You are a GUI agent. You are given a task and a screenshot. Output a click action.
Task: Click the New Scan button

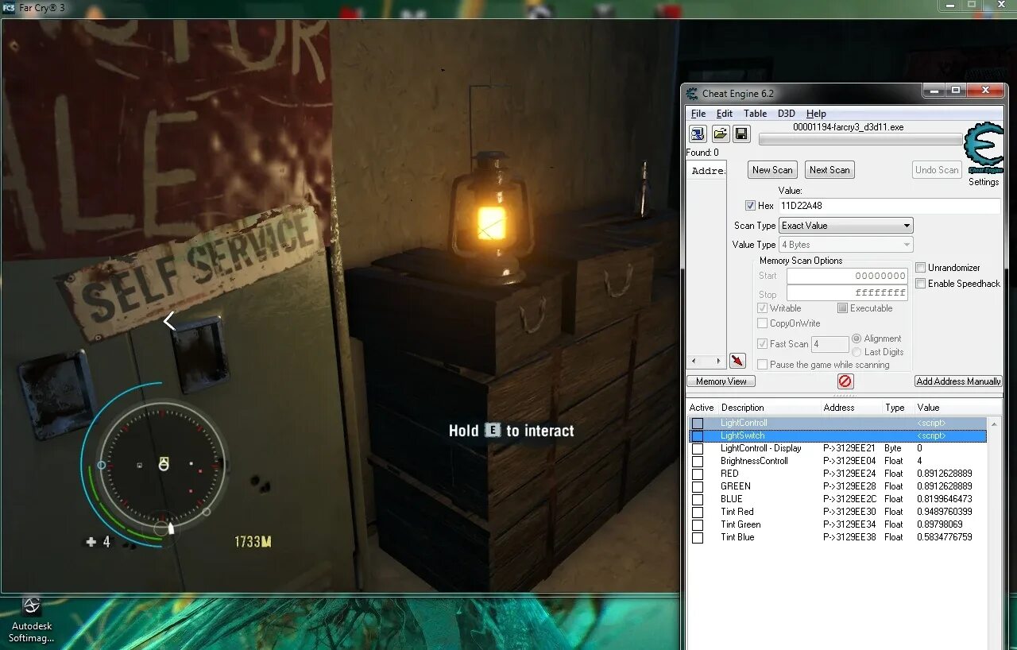pyautogui.click(x=771, y=169)
